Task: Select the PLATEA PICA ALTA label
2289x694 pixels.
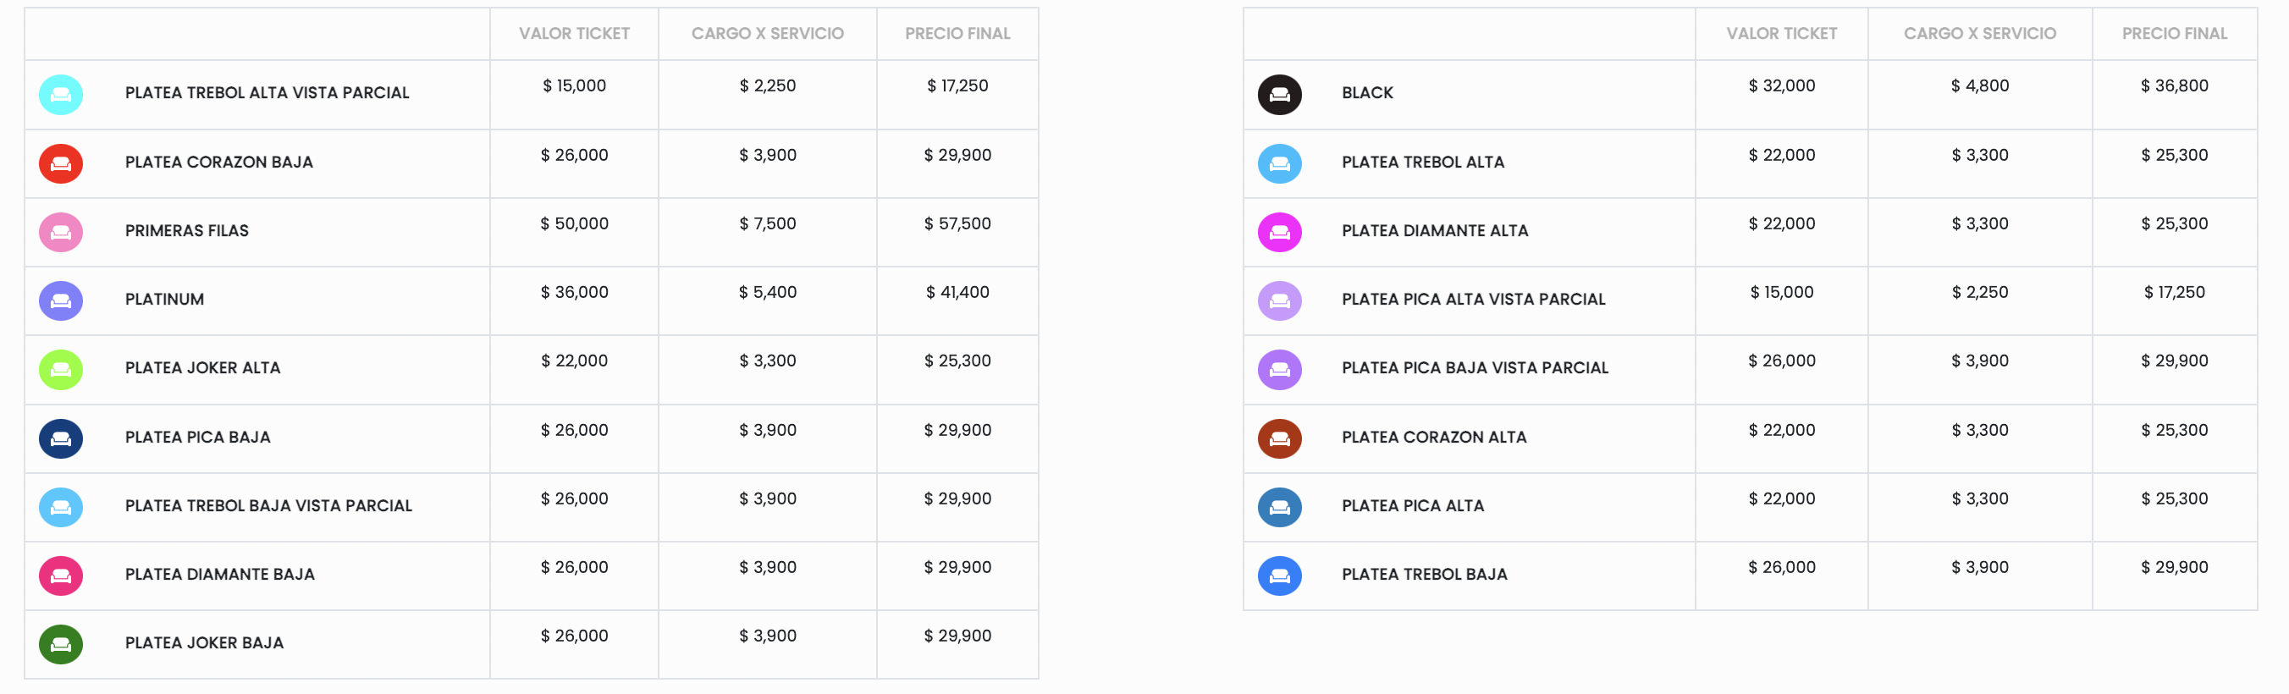Action: click(1413, 505)
